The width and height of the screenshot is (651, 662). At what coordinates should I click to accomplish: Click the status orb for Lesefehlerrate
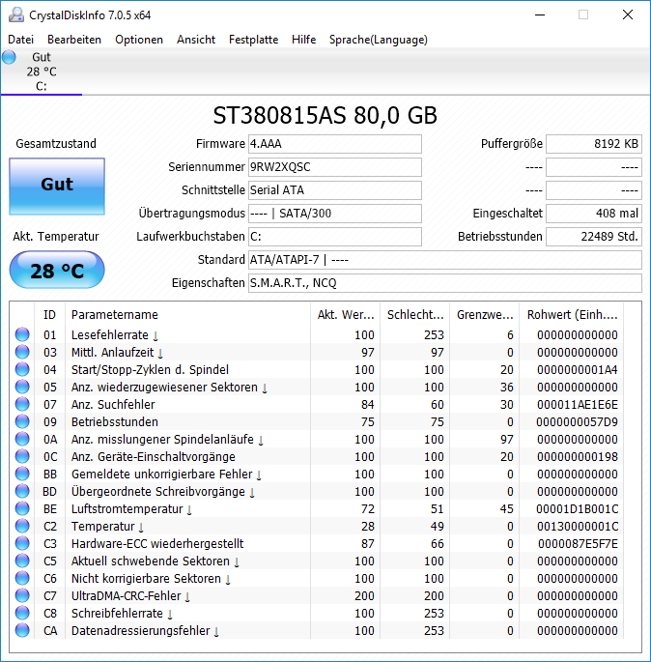[x=22, y=334]
